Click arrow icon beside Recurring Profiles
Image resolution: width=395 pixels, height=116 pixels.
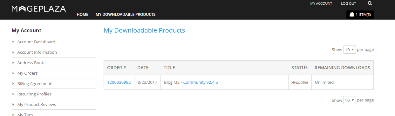coord(13,94)
